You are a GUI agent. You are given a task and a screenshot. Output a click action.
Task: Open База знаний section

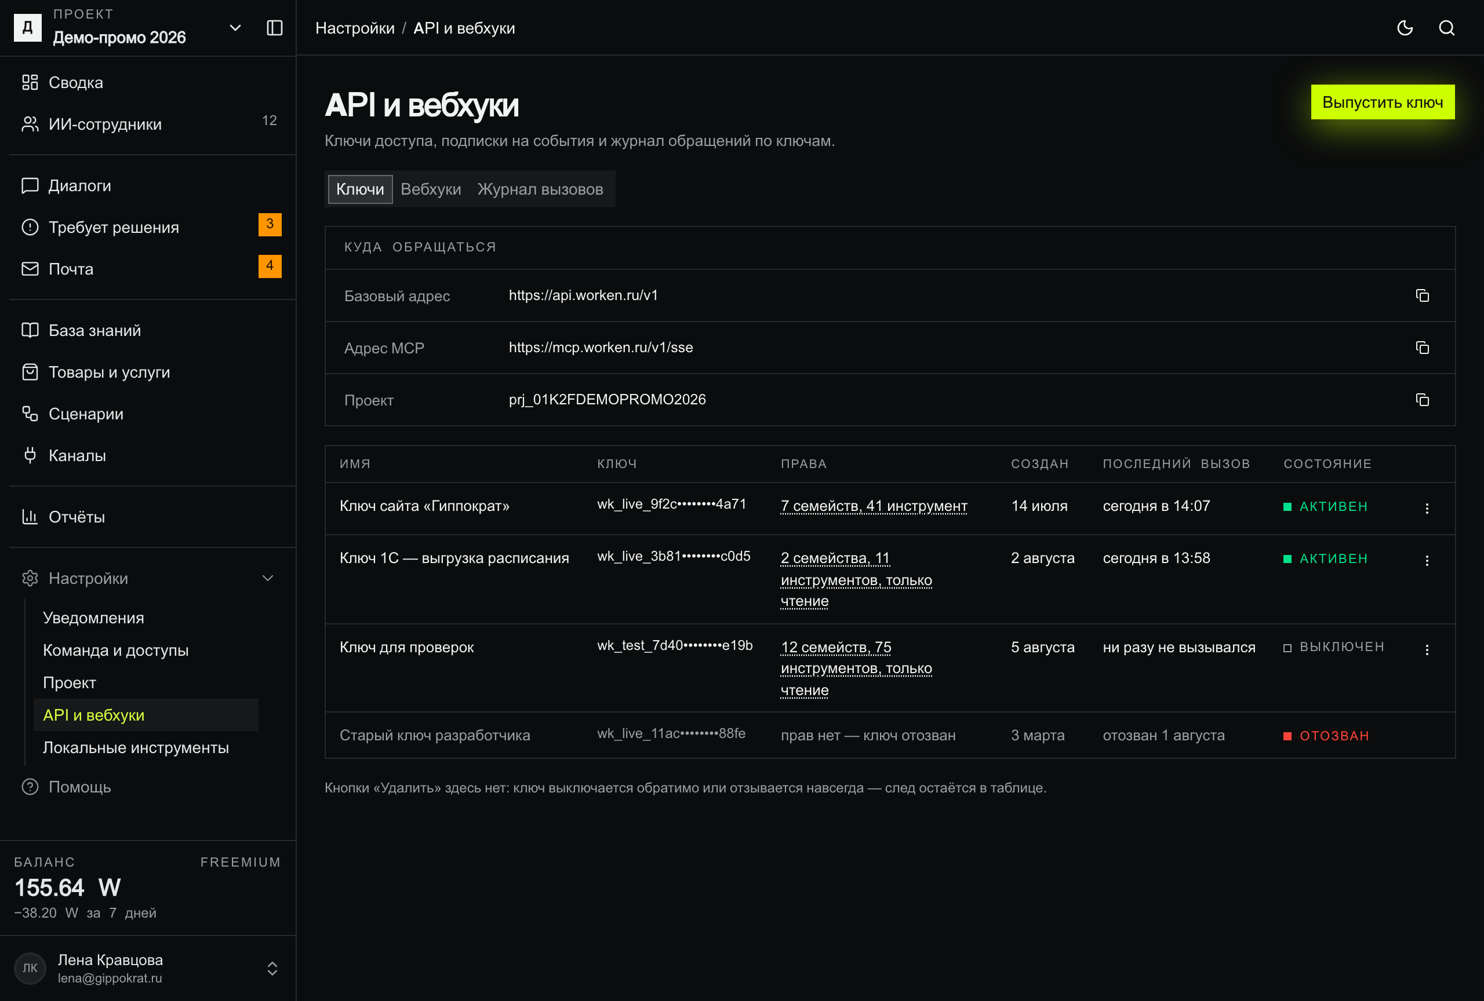tap(148, 330)
